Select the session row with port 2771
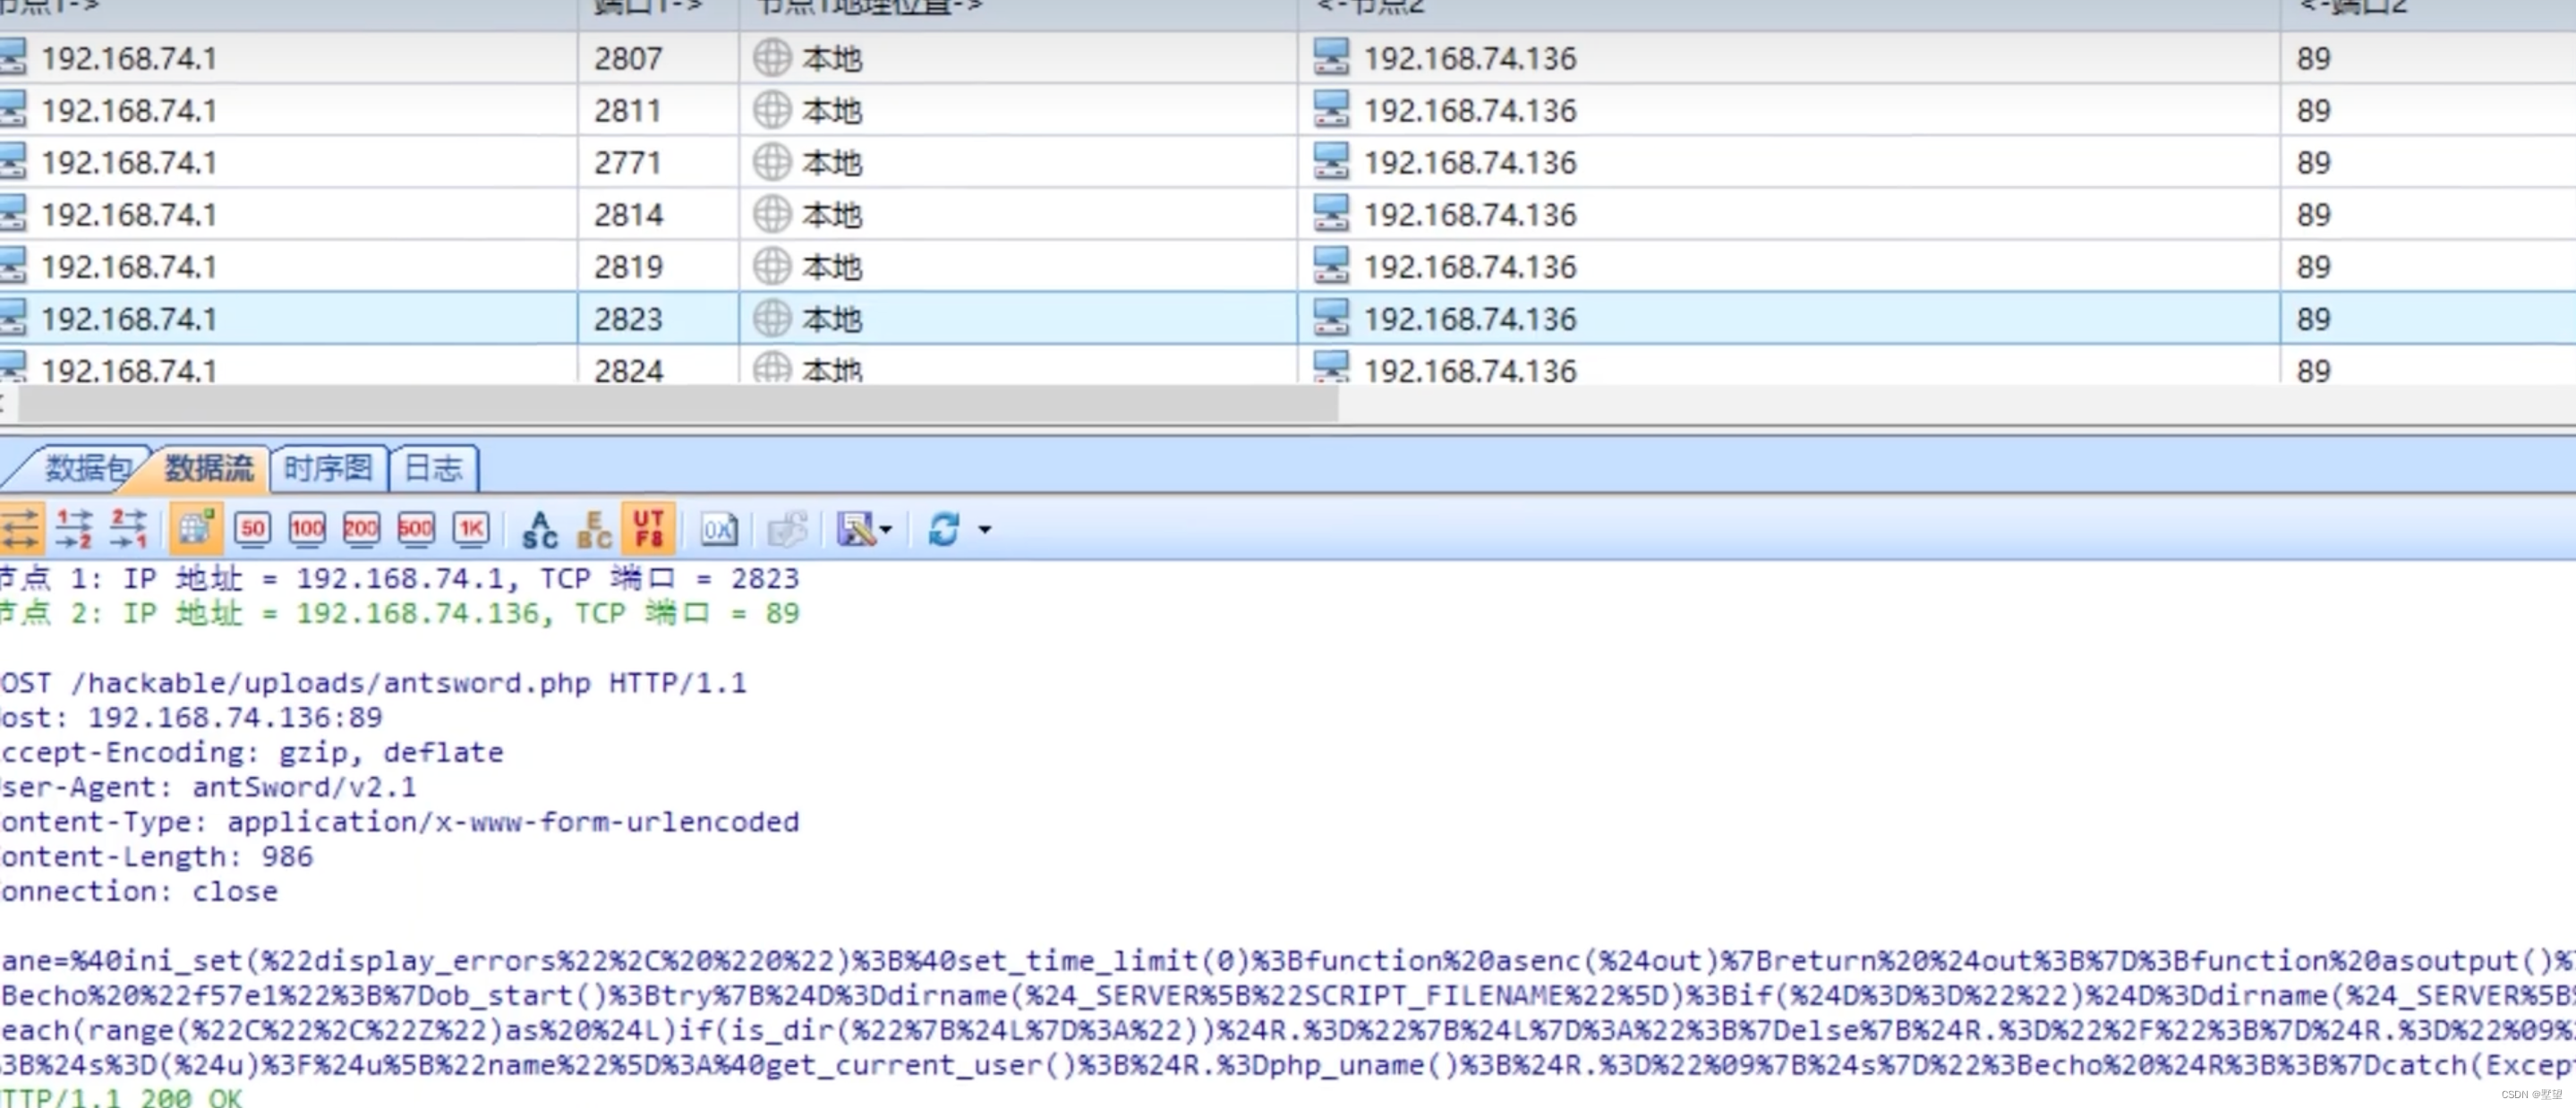 pyautogui.click(x=1288, y=162)
